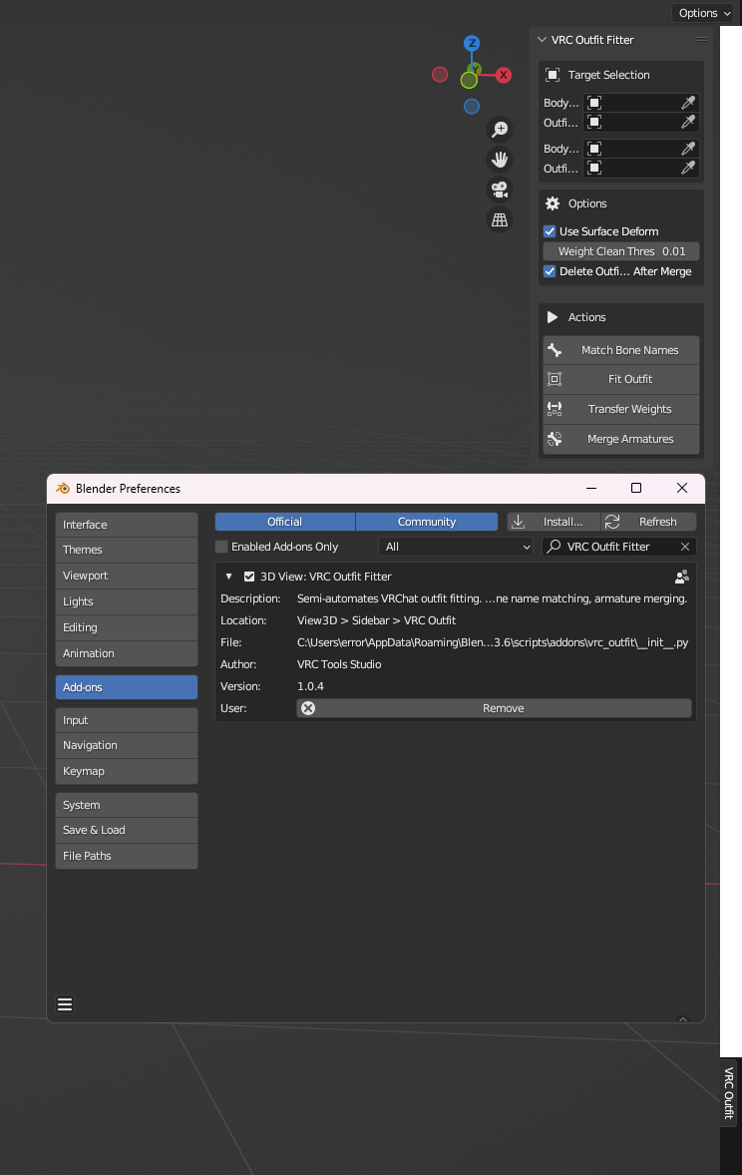Minimize the Blender Preferences window
742x1175 pixels.
tap(591, 488)
